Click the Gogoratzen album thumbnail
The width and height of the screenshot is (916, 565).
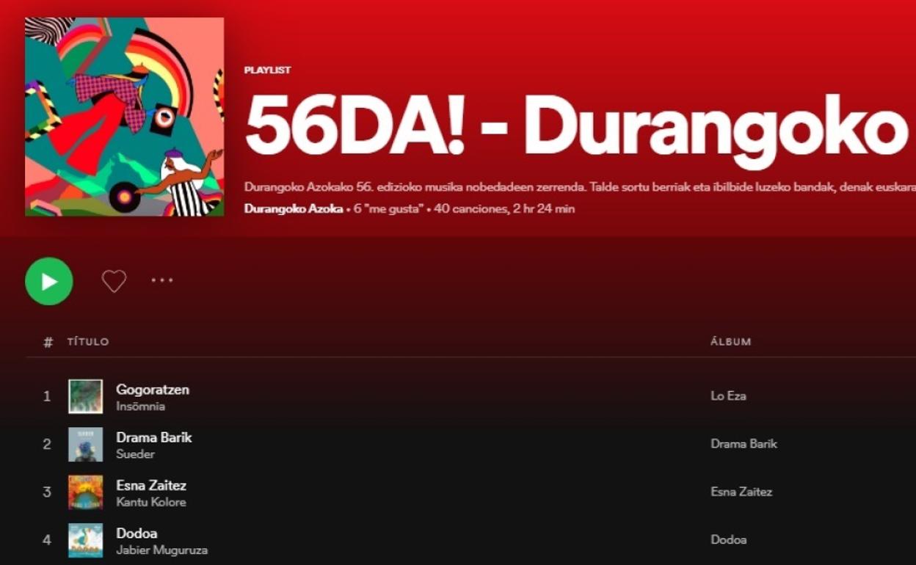[85, 396]
